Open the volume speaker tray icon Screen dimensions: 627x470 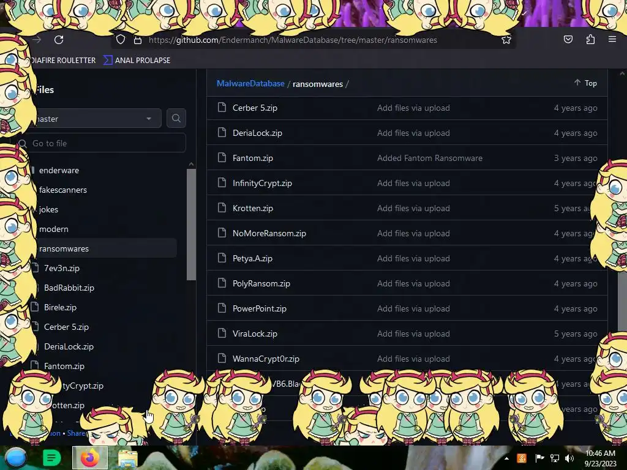tap(569, 458)
